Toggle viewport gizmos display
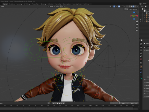Image resolution: width=149 pixels, height=112 pixels. 114,7
